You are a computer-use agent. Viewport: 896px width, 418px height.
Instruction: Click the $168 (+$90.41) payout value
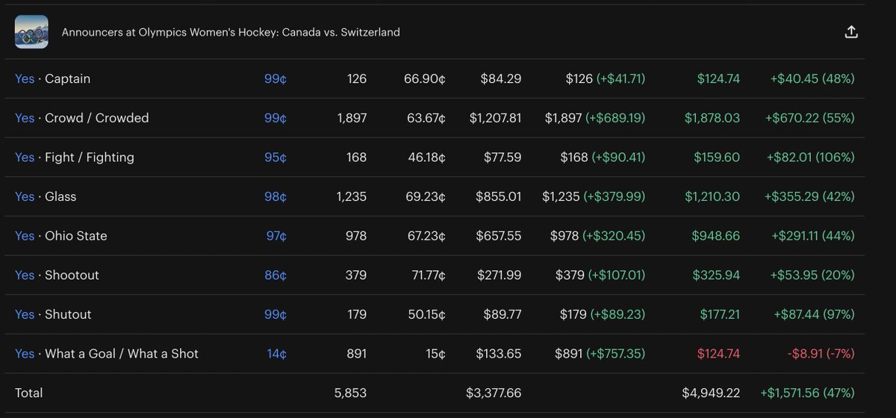tap(603, 157)
